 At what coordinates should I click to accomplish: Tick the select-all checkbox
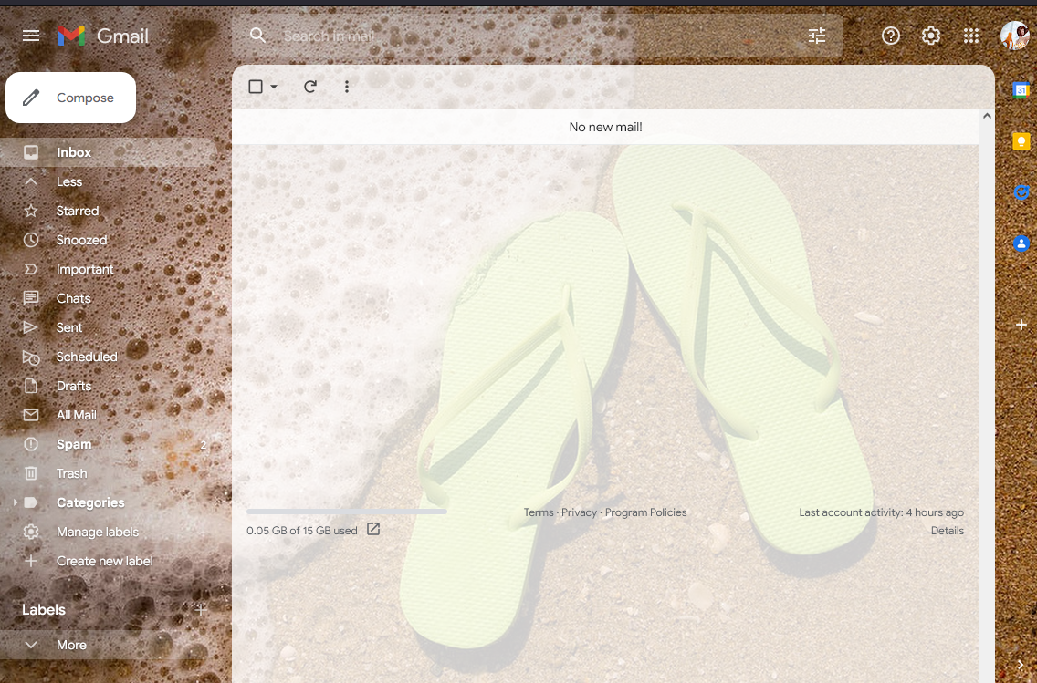[256, 87]
